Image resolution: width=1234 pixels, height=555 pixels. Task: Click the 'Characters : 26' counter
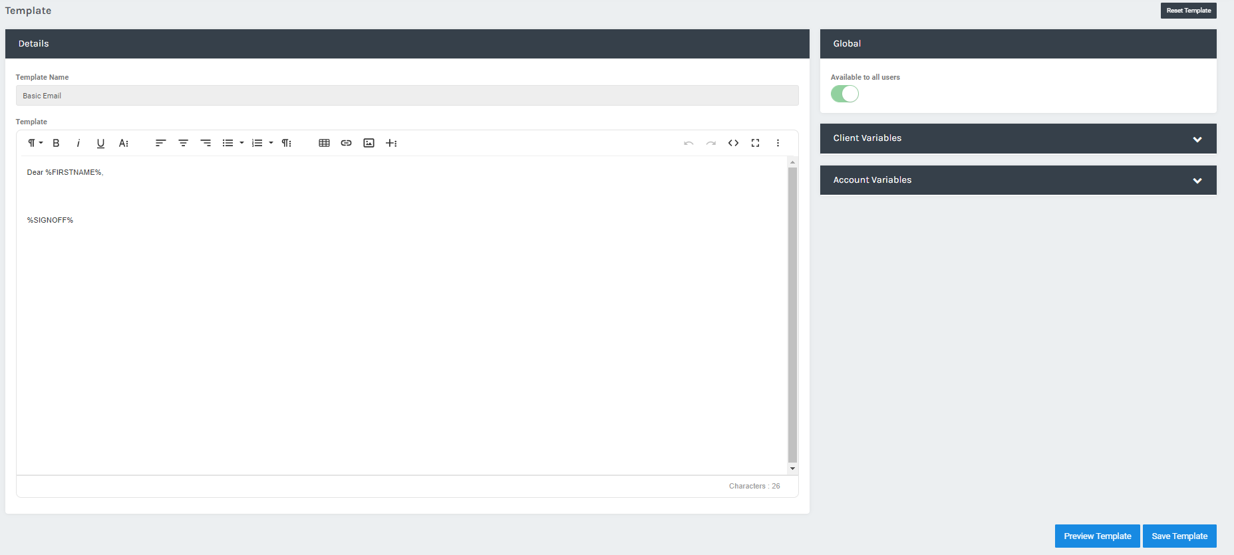[754, 486]
